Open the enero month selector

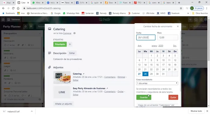pyautogui.click(x=154, y=46)
